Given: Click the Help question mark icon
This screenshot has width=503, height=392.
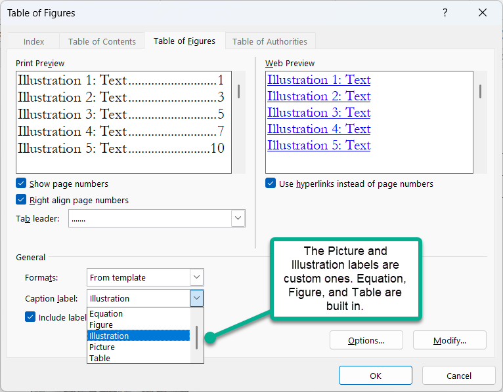Looking at the screenshot, I should click(x=445, y=13).
